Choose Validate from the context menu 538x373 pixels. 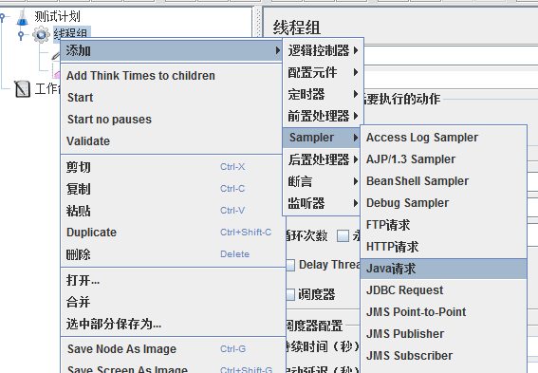point(172,141)
